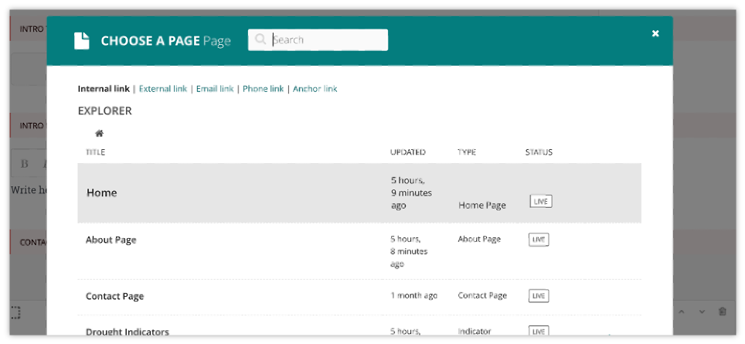745x344 pixels.
Task: Click the '5 hours, 8 minutes ago' cell
Action: pos(409,251)
